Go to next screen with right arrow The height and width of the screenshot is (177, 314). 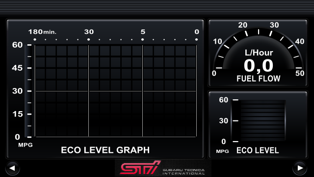(x=300, y=168)
